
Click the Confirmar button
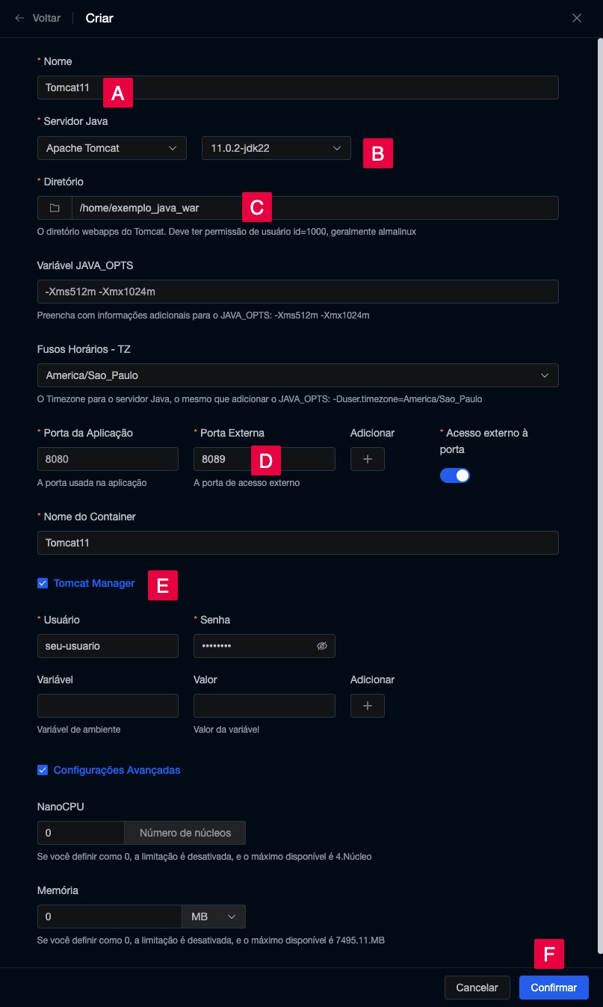(553, 988)
